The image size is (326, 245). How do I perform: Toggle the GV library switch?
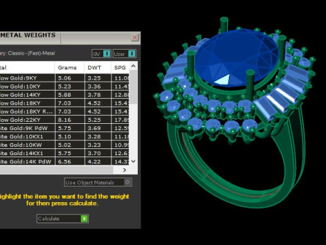point(101,54)
